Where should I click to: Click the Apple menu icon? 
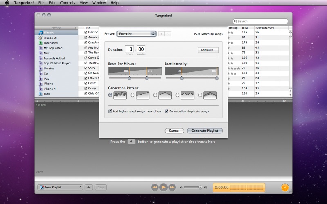(7, 3)
